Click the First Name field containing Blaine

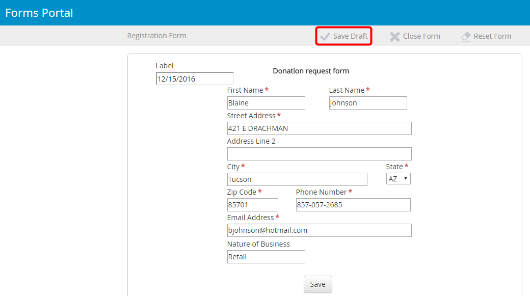[x=266, y=103]
